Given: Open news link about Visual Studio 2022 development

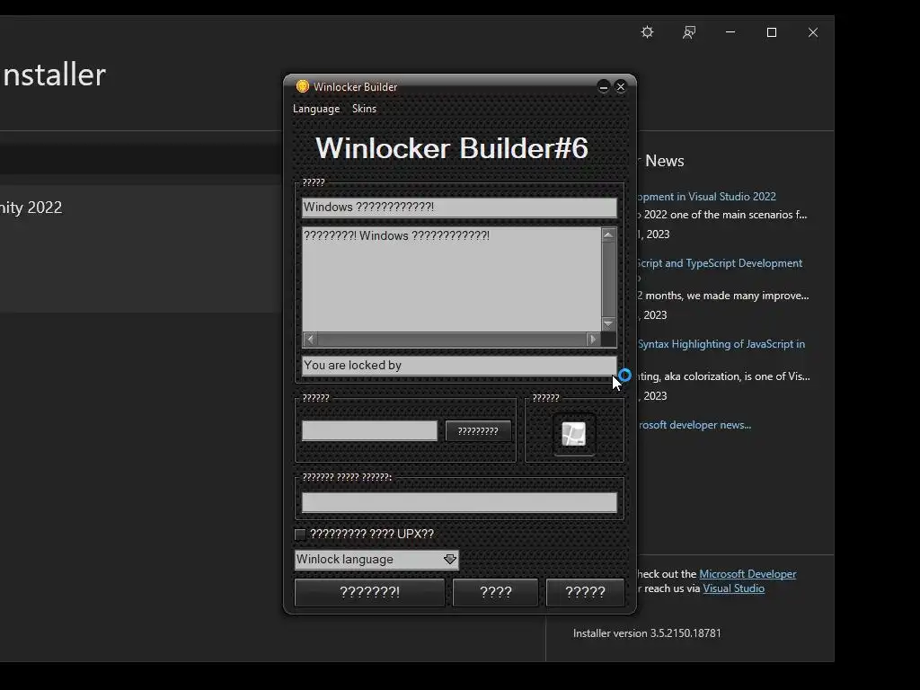Looking at the screenshot, I should [706, 197].
